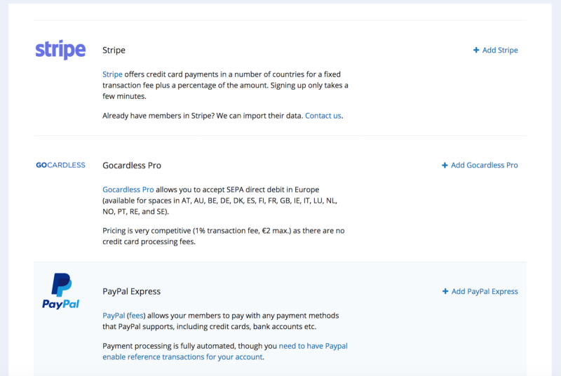The image size is (561, 376).
Task: Click the Add Stripe button
Action: [x=495, y=50]
